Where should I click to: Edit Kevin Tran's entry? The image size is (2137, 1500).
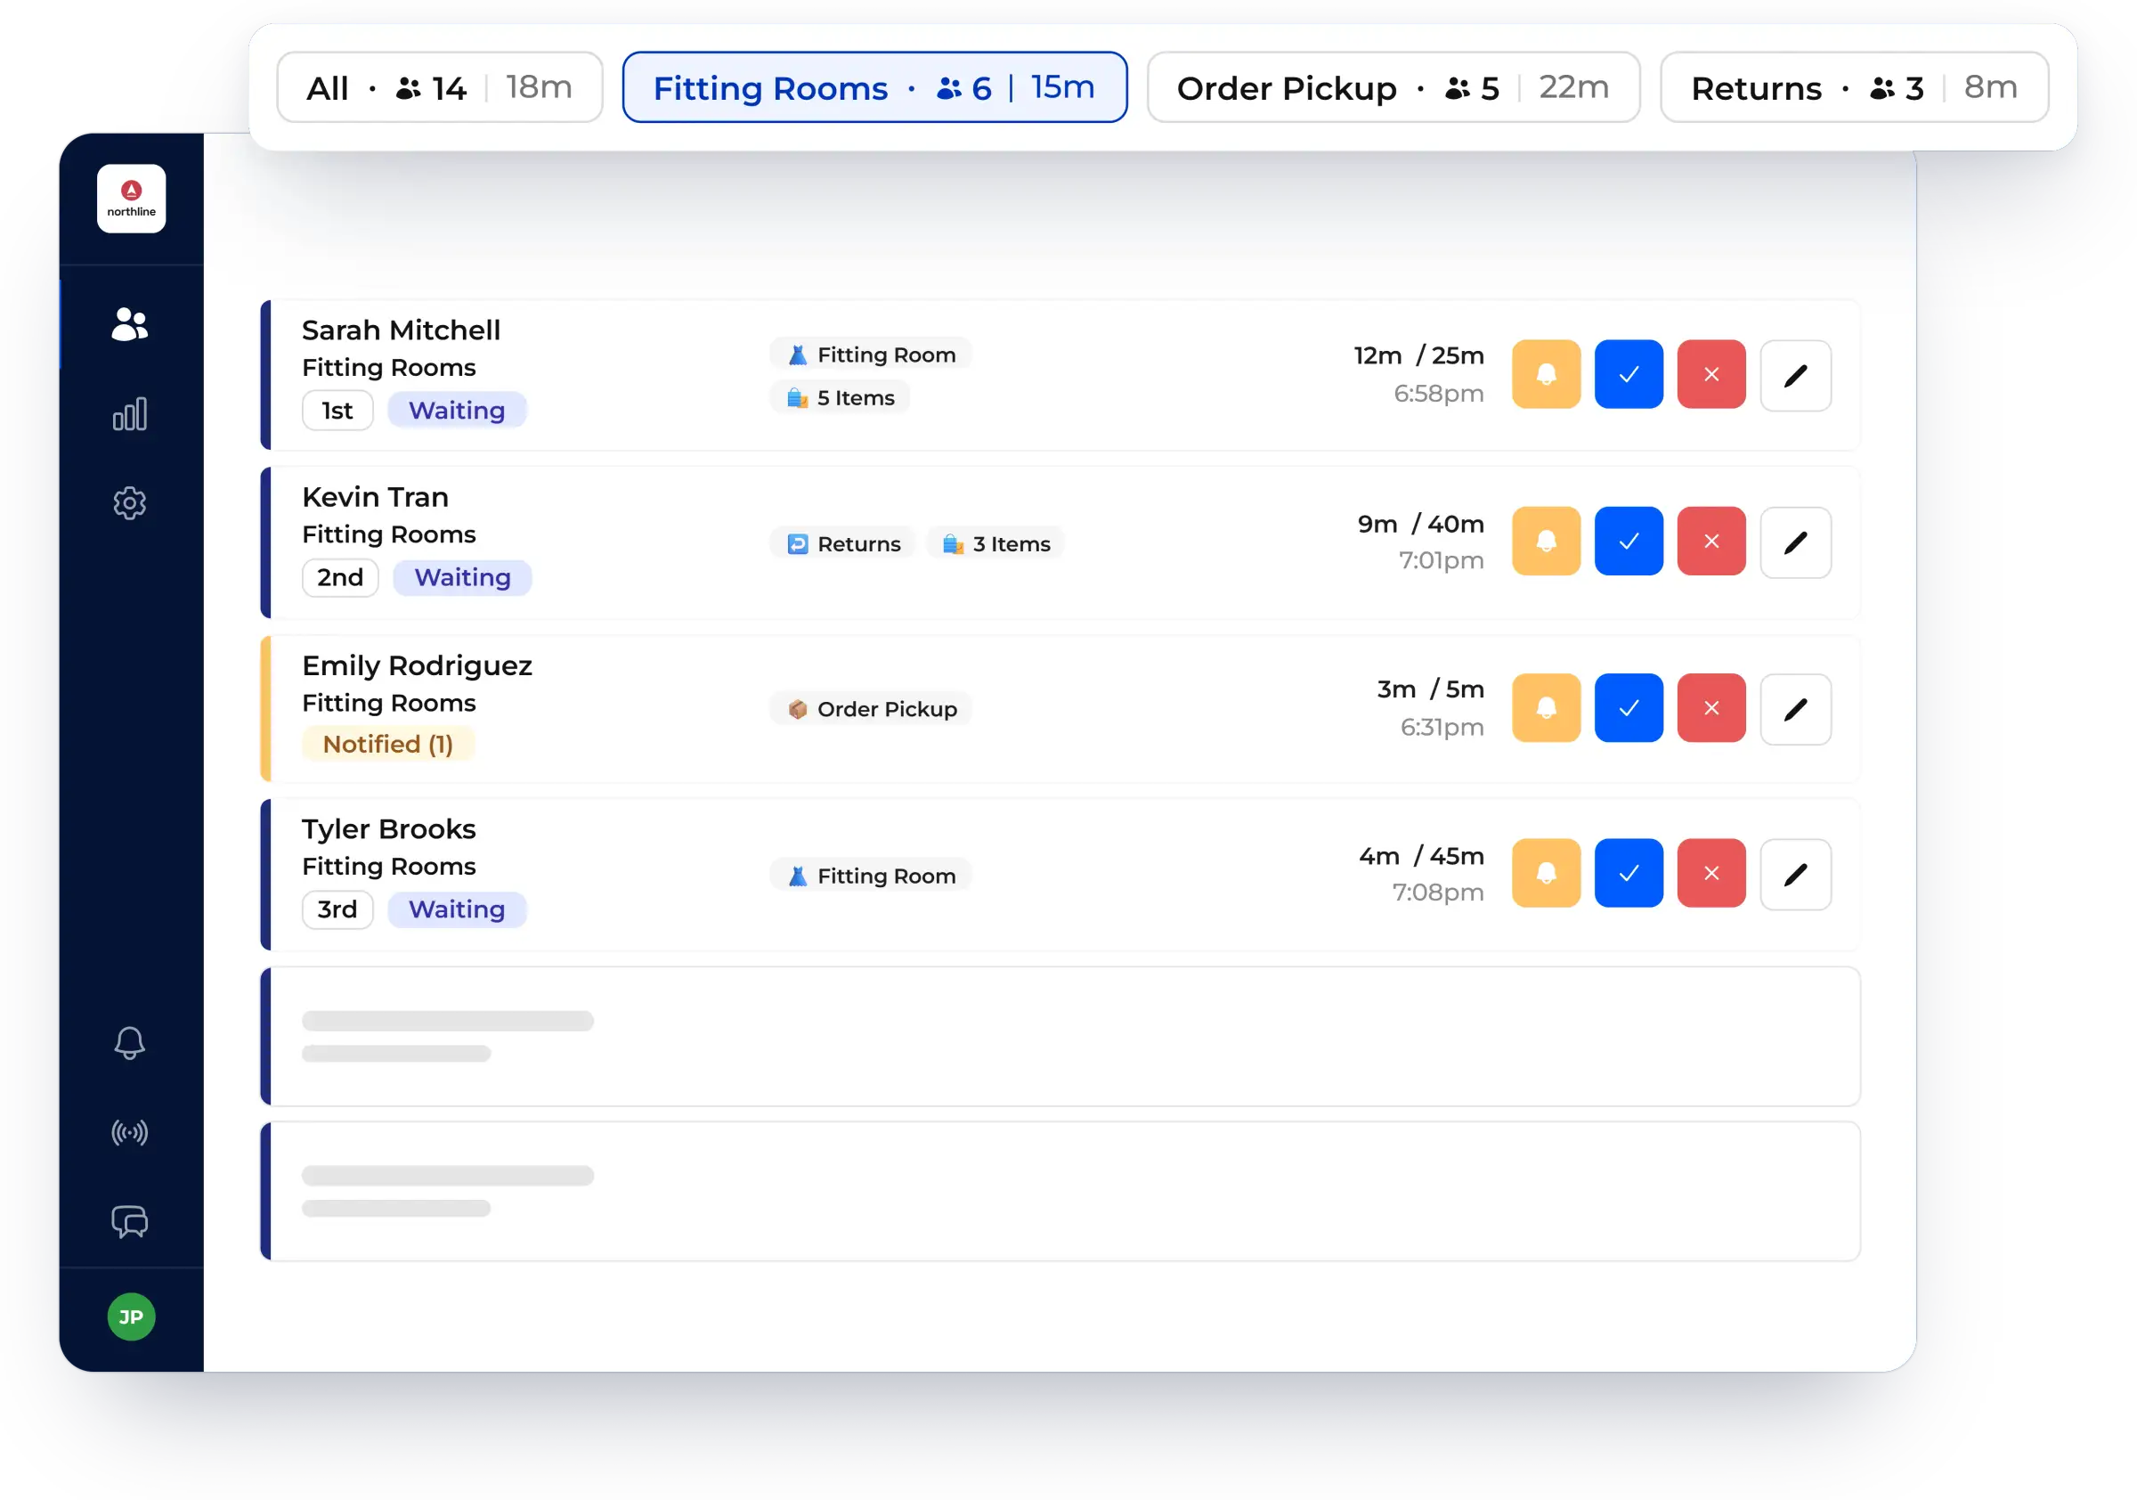coord(1795,542)
